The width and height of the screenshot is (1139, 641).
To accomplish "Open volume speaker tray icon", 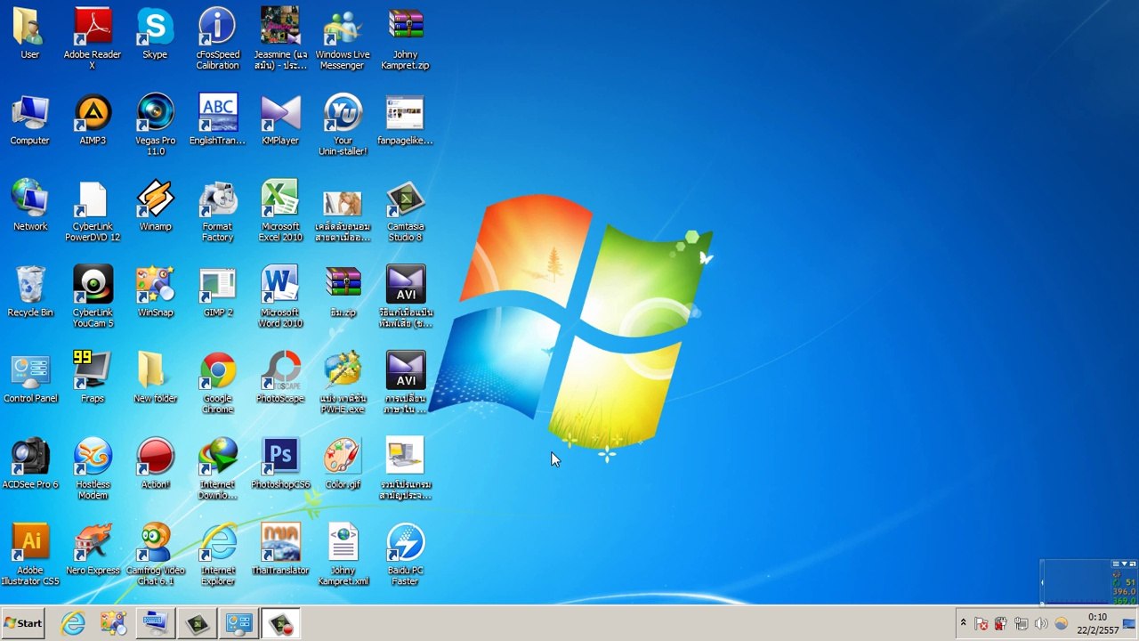I will 1040,623.
